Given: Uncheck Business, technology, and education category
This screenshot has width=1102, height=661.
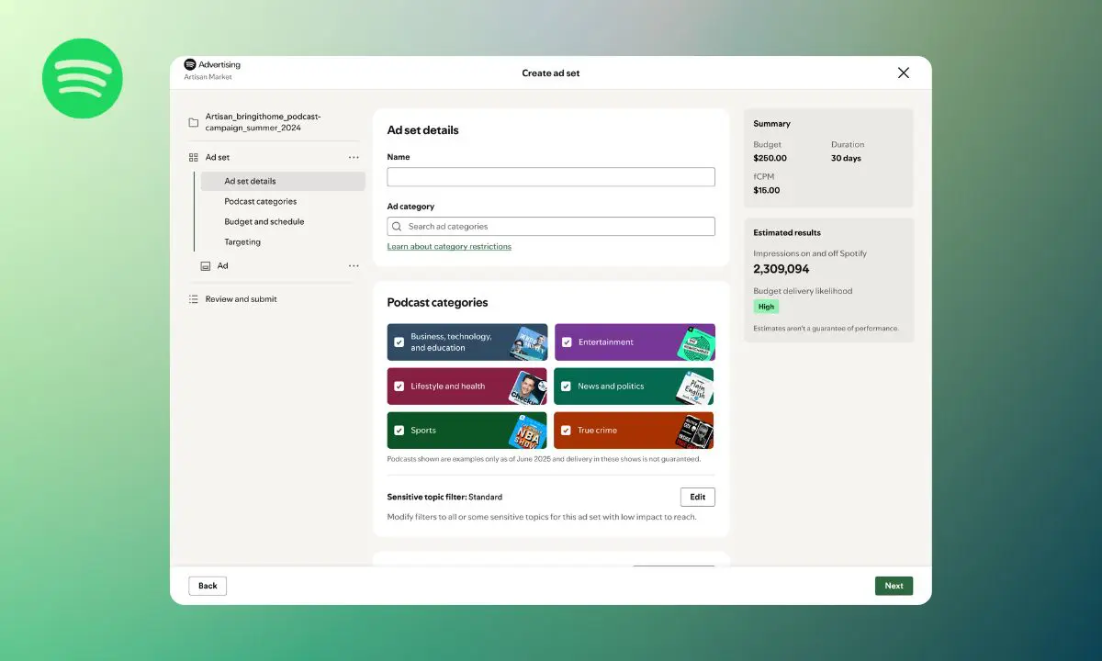Looking at the screenshot, I should tap(399, 342).
